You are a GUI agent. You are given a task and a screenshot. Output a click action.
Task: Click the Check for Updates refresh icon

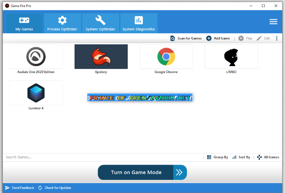(x=40, y=188)
